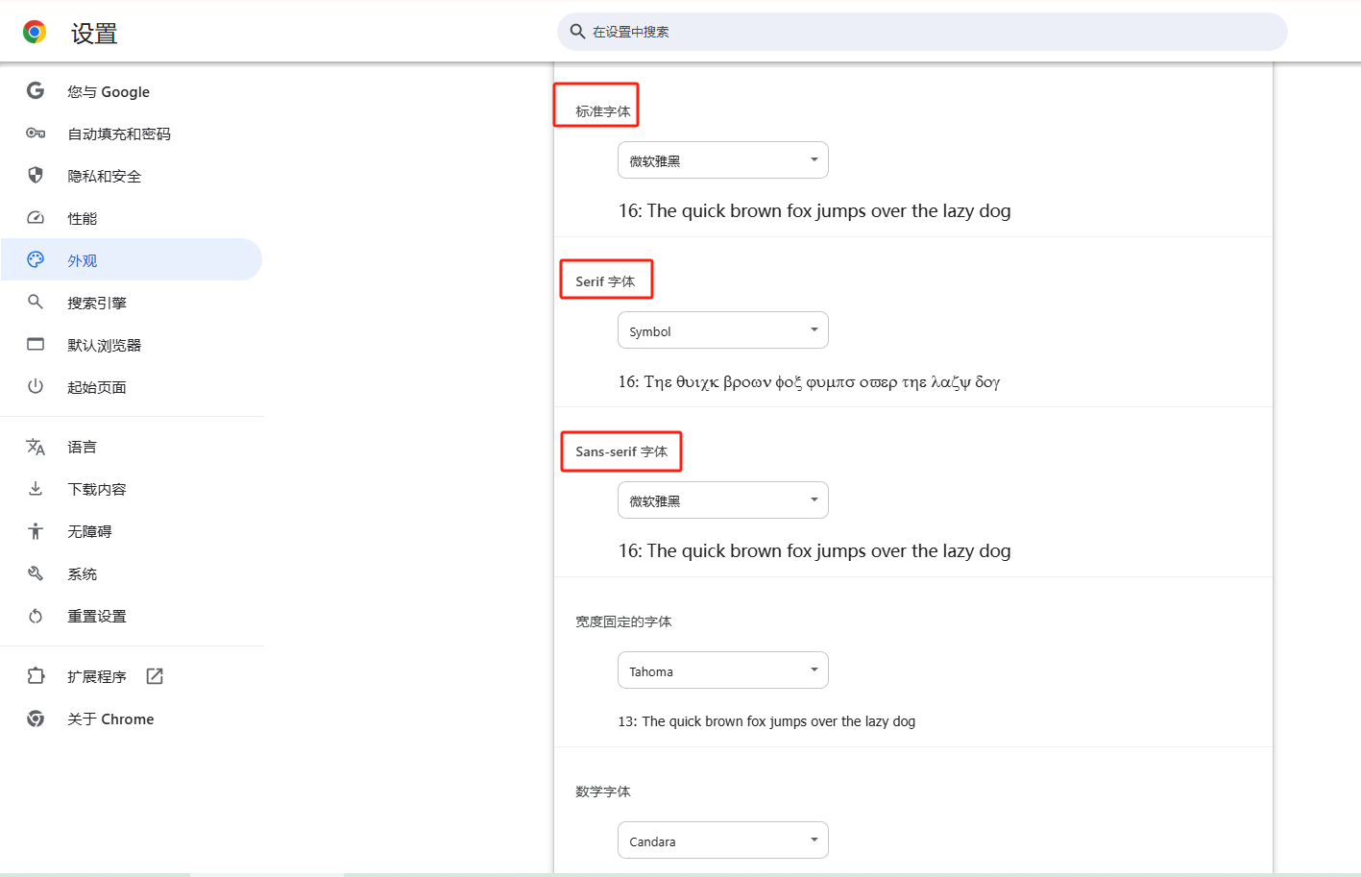Open the 搜索引擎 settings
This screenshot has width=1361, height=877.
(x=132, y=303)
